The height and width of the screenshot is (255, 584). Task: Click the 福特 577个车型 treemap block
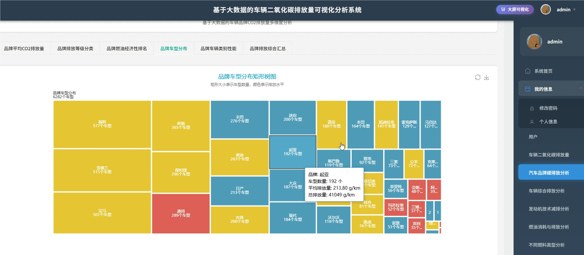(x=102, y=124)
